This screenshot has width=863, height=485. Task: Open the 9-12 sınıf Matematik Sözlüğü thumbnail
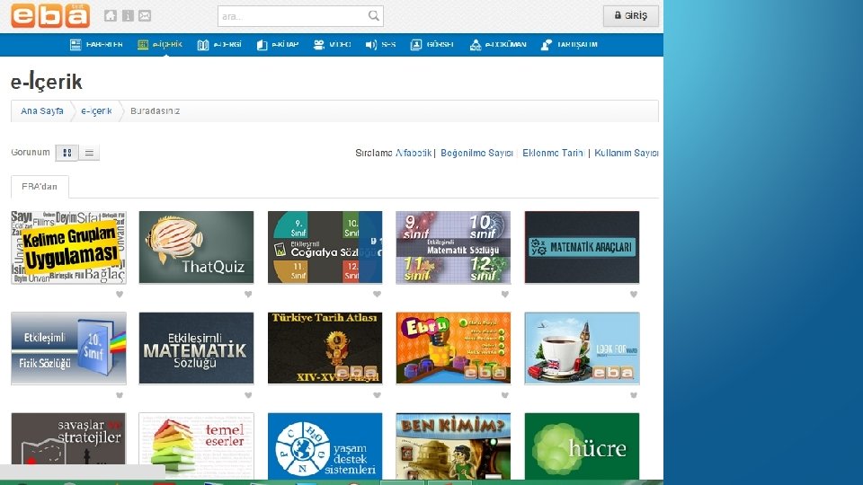453,248
